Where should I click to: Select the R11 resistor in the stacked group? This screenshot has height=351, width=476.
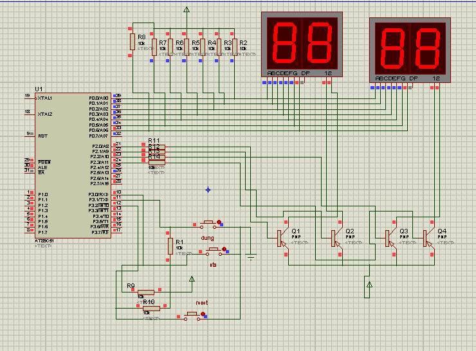coord(157,146)
